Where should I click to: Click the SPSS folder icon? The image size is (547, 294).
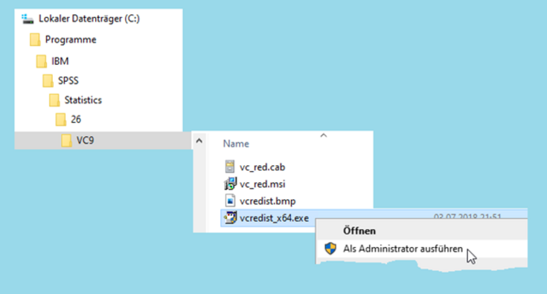pyautogui.click(x=48, y=80)
